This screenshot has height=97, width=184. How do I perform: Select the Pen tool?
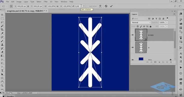pyautogui.click(x=2, y=67)
